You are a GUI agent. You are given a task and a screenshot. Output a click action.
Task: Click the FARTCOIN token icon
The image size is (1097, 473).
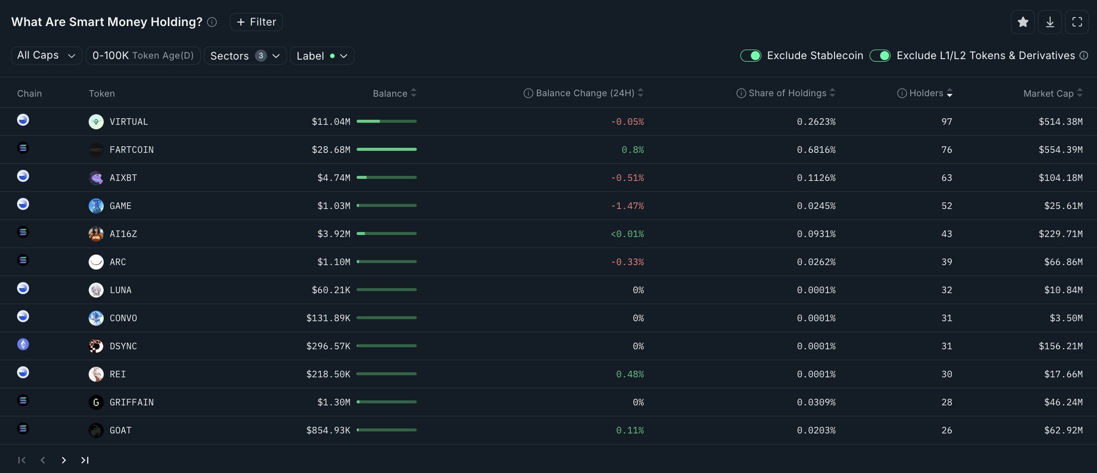[x=96, y=150]
